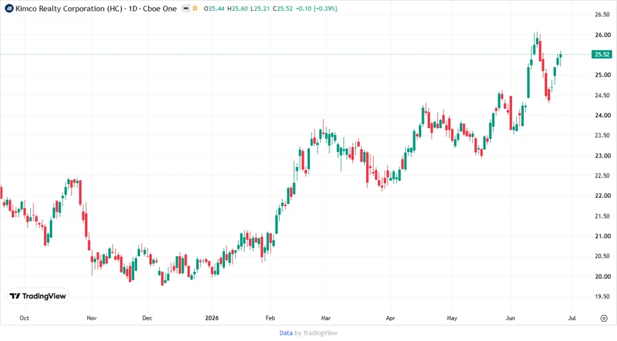The image size is (617, 341).
Task: Click the 2026 time axis label
Action: tap(212, 318)
